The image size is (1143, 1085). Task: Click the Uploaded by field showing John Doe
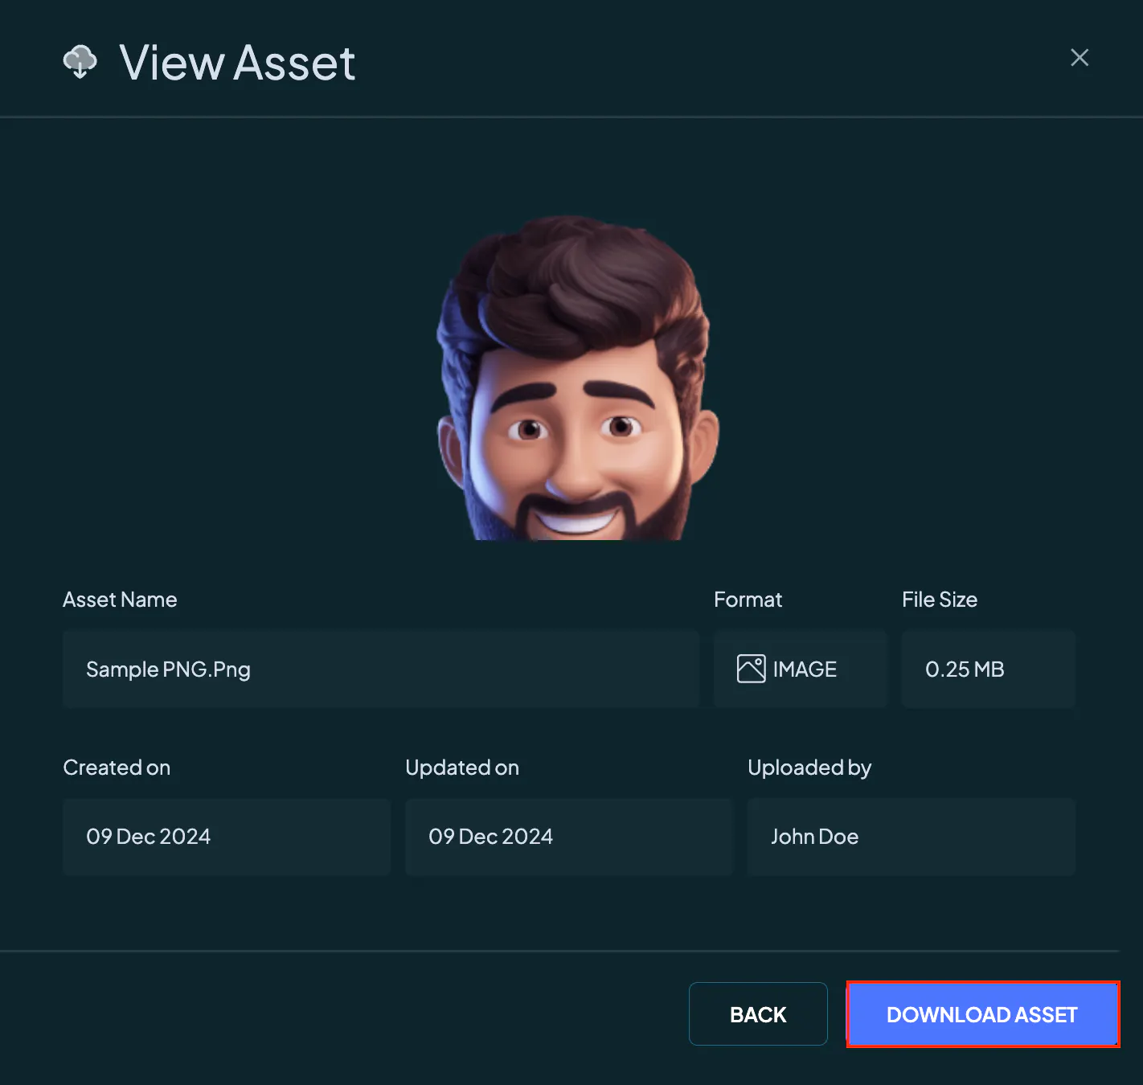click(912, 837)
